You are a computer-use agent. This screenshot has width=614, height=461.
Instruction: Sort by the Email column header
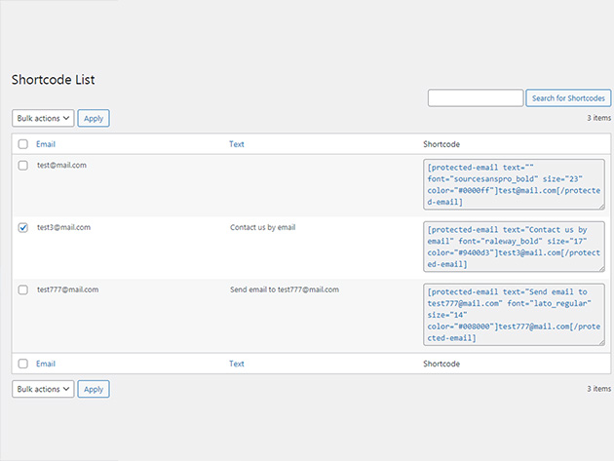coord(46,144)
